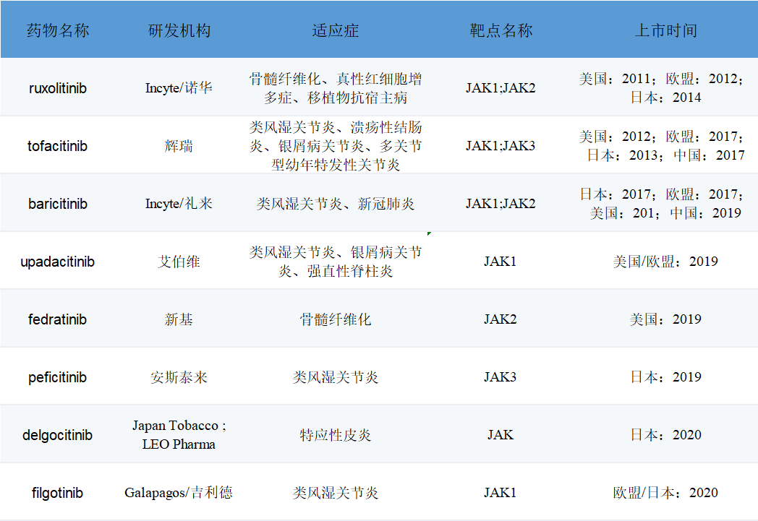The width and height of the screenshot is (758, 521).
Task: Click the Incyte/诺华 developer cell
Action: tap(179, 88)
